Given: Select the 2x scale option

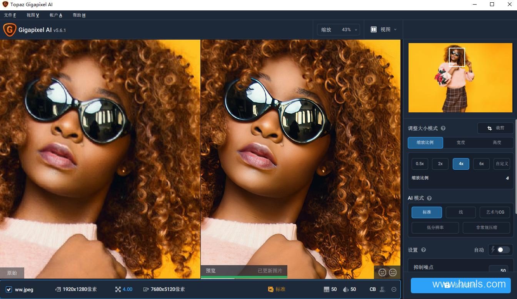Looking at the screenshot, I should tap(440, 164).
